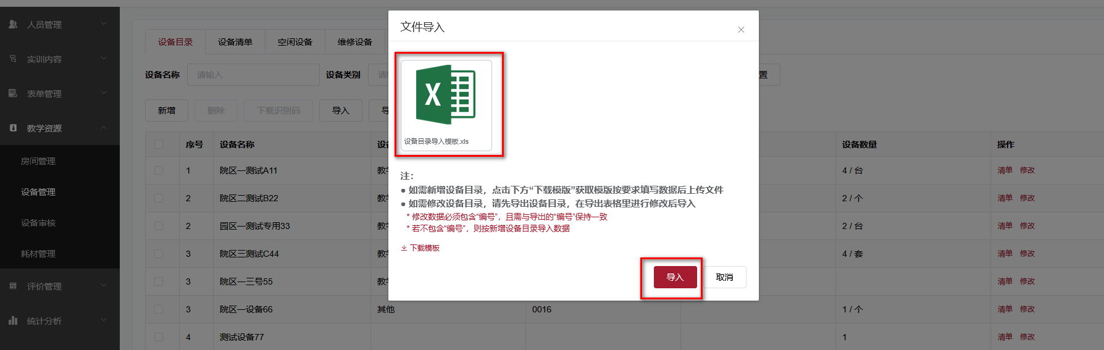Screen dimensions: 1104x350
Task: Click the 评价管理 sidebar icon
Action: pyautogui.click(x=13, y=286)
